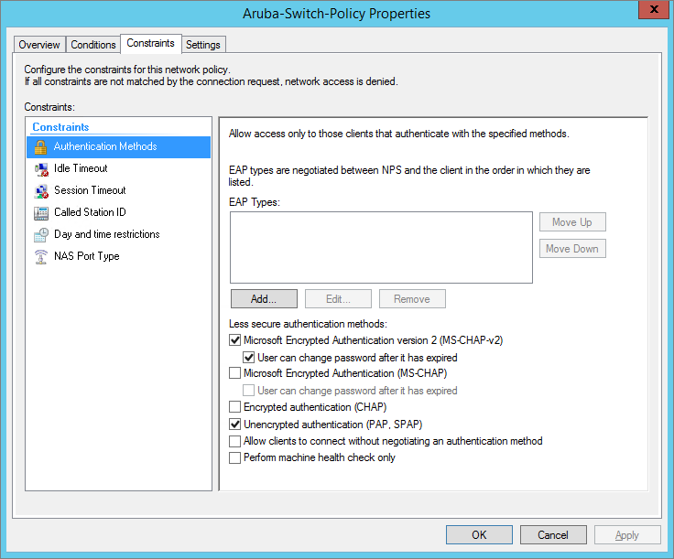Screen dimensions: 674x559
Task: Select the Constraints tab
Action: pos(151,43)
